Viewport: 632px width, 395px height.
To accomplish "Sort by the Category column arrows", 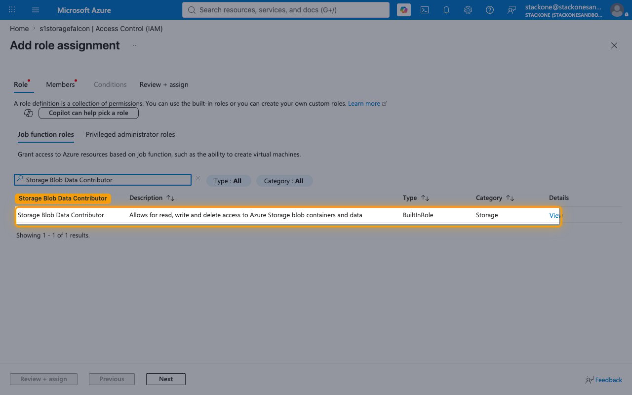I will pos(511,198).
